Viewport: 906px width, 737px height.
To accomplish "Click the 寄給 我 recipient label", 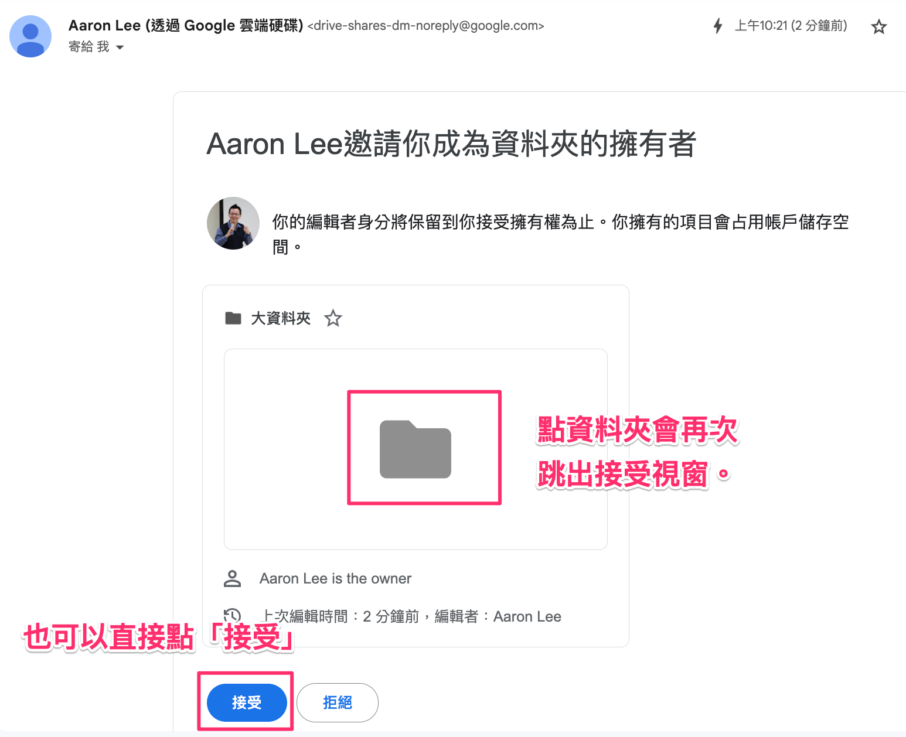I will (x=89, y=47).
